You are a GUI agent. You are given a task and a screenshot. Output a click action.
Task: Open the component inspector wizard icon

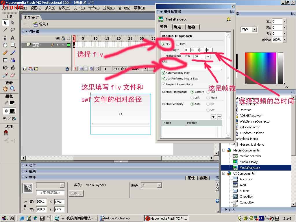(229, 19)
